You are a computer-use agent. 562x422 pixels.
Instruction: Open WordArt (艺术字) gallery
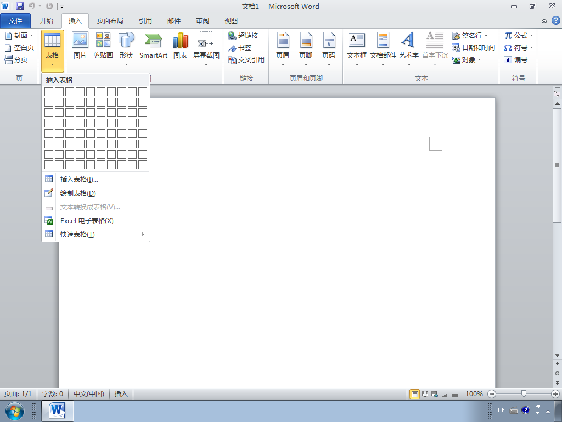(409, 49)
